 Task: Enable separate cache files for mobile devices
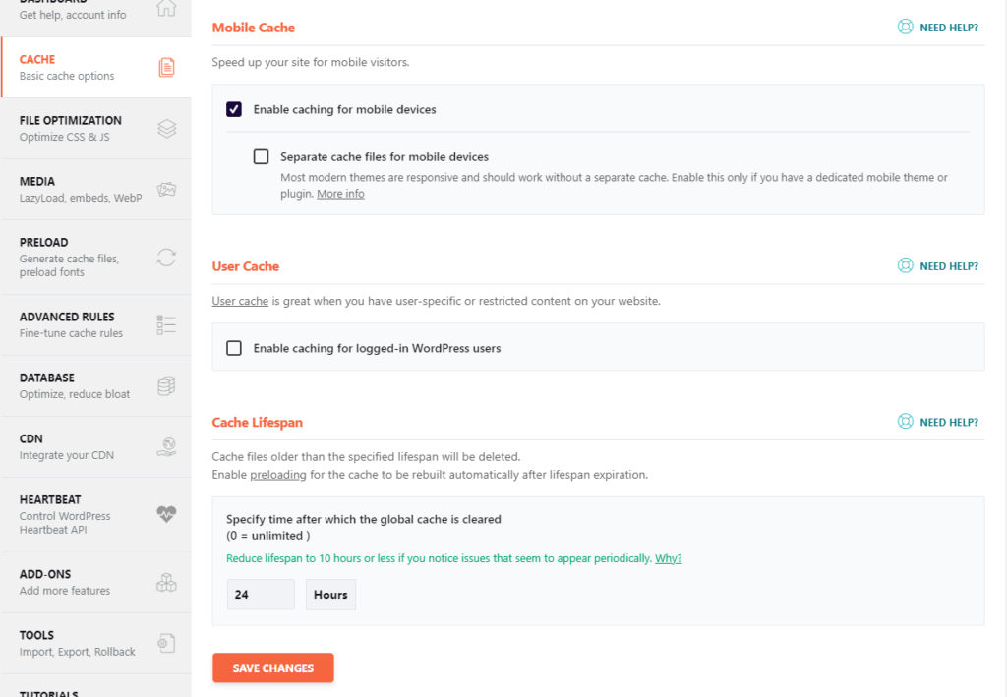click(261, 156)
